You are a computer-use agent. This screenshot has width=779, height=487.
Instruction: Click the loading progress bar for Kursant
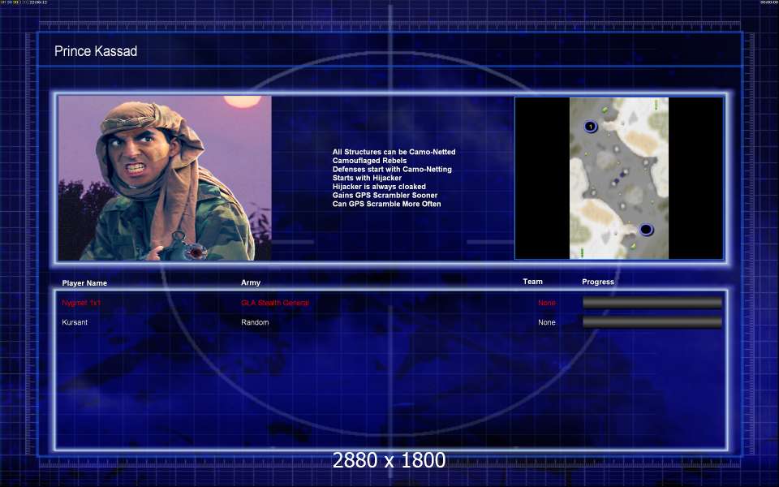652,322
